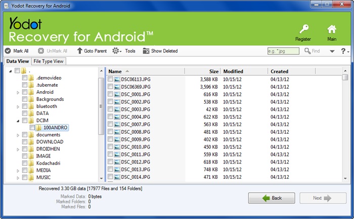Open the help question mark menu

344,51
